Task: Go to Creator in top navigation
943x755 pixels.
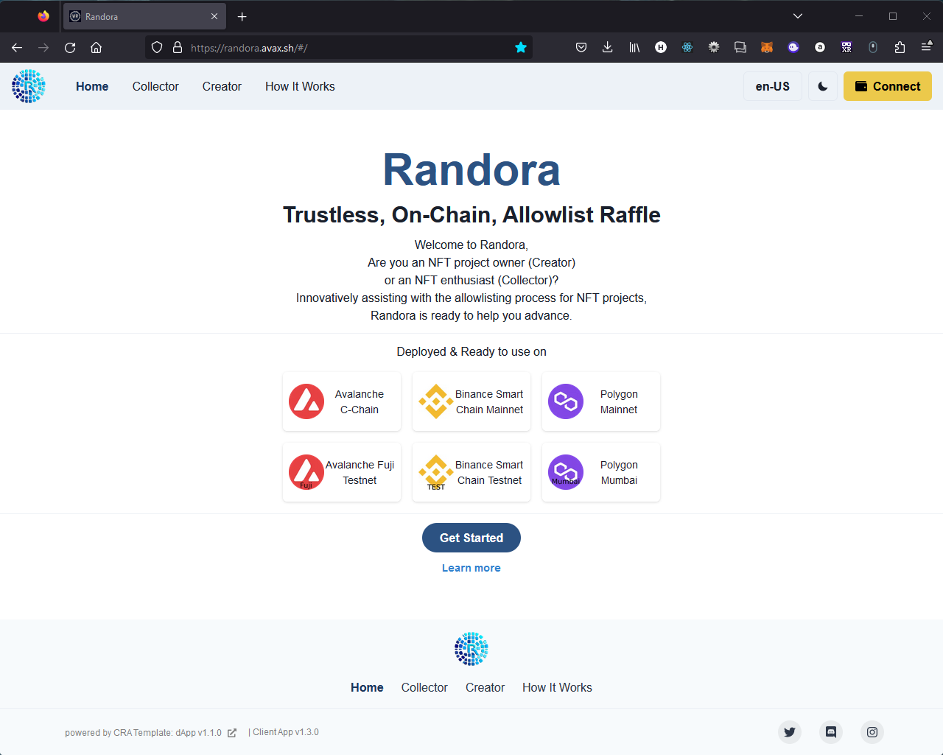Action: pos(222,86)
